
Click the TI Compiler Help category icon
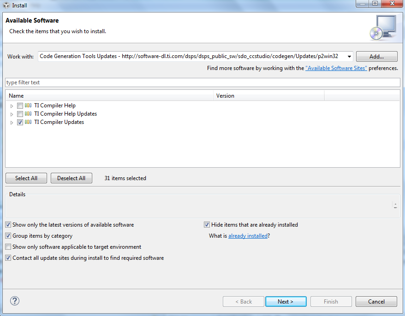point(28,105)
